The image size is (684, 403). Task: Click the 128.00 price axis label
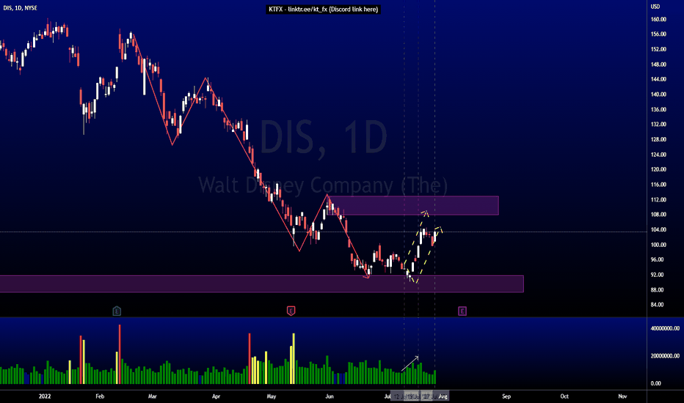coord(658,139)
